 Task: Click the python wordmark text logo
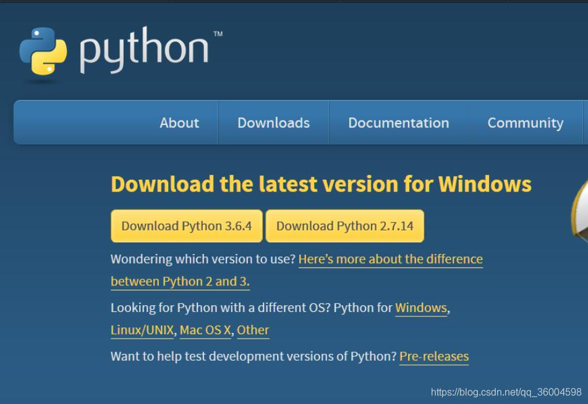(144, 50)
